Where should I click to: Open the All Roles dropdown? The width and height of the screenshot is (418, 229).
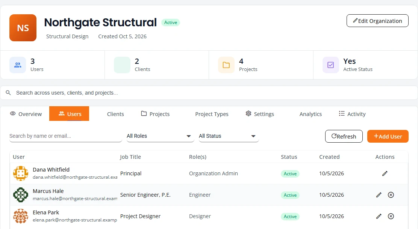[160, 136]
